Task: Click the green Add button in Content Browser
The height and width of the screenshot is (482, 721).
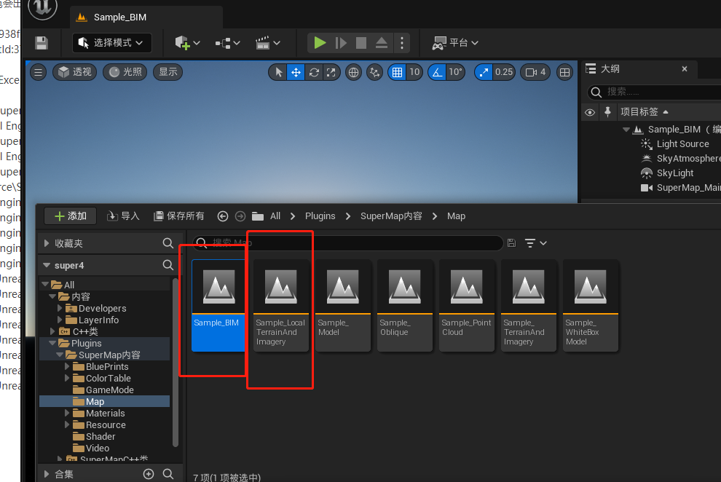Action: pos(71,216)
